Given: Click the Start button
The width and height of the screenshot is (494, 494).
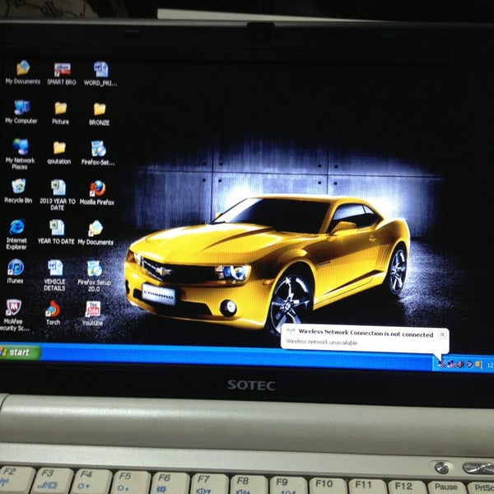Looking at the screenshot, I should (x=20, y=352).
